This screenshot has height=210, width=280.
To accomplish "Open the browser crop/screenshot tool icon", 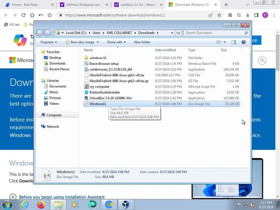I will point(239,15).
